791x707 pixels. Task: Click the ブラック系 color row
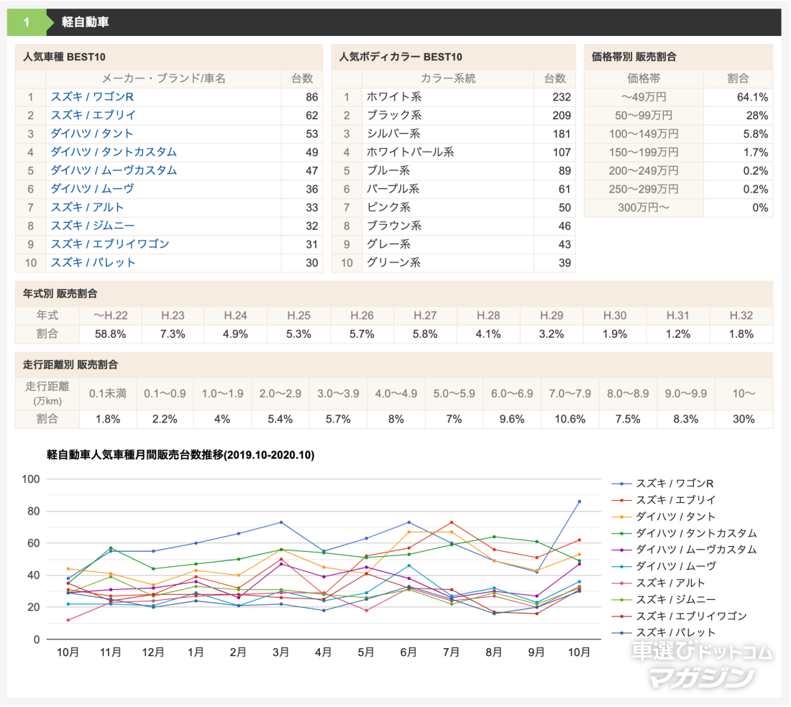453,116
